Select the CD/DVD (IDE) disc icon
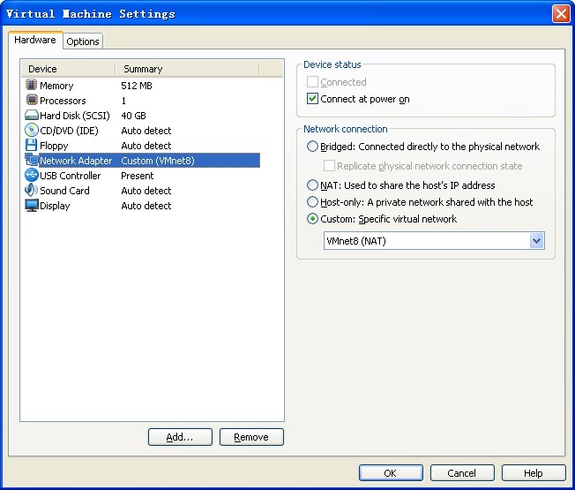Viewport: 575px width, 490px height. 32,131
